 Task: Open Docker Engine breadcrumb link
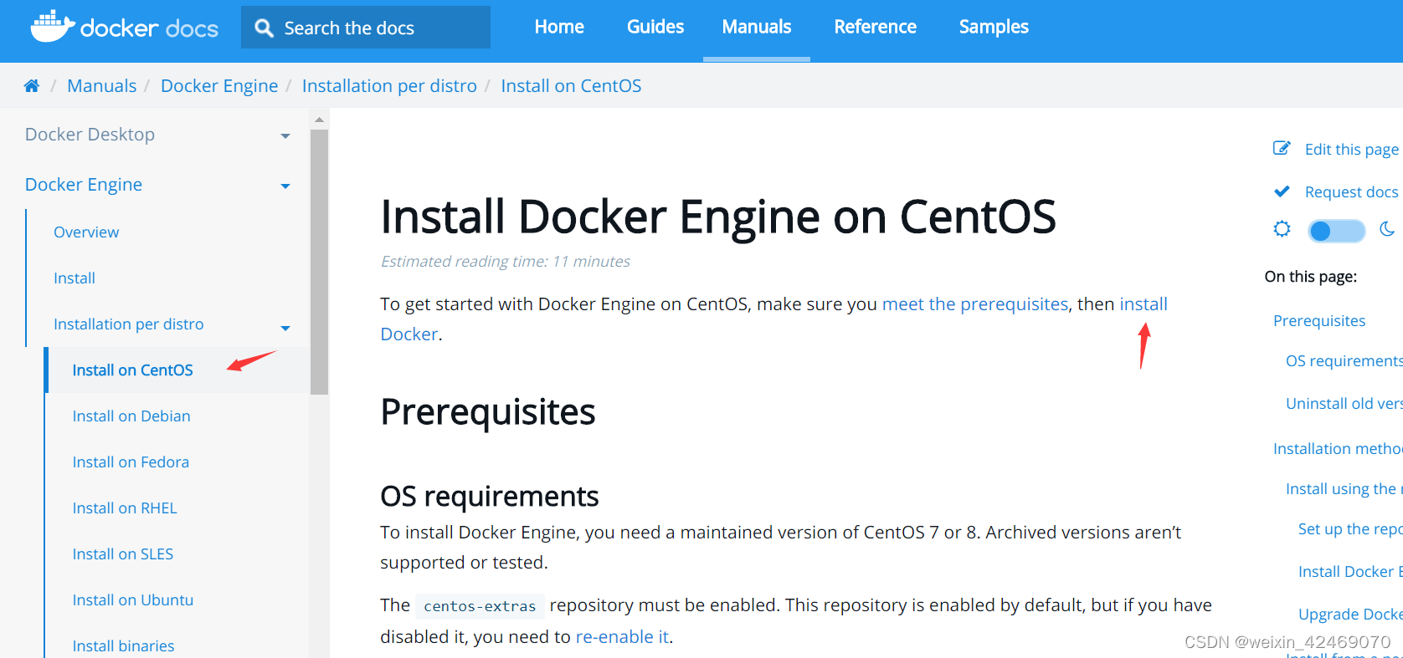click(219, 86)
